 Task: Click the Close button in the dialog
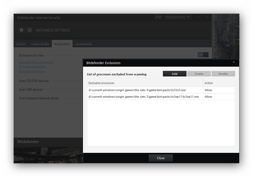coord(161,158)
